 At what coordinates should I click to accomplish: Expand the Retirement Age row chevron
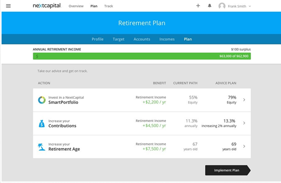(x=244, y=146)
